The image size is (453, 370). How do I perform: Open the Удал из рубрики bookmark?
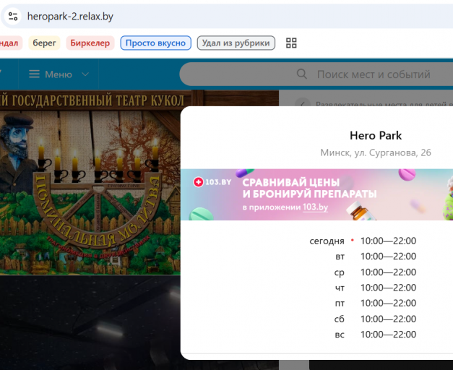click(236, 43)
